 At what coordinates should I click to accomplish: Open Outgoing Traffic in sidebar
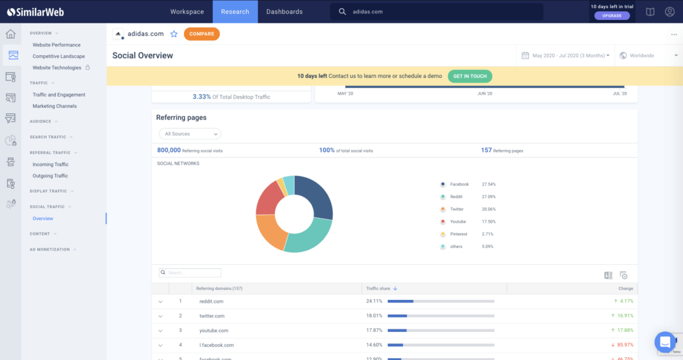click(50, 176)
